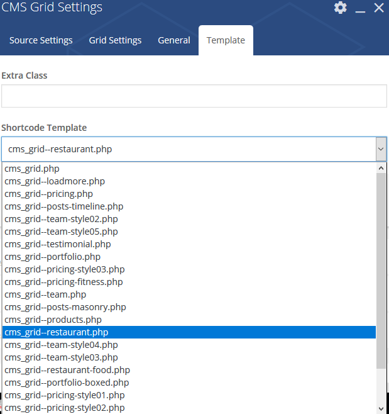Select cms_grid--loadmore.php template option
Screen dimensions: 389x414
[55, 181]
